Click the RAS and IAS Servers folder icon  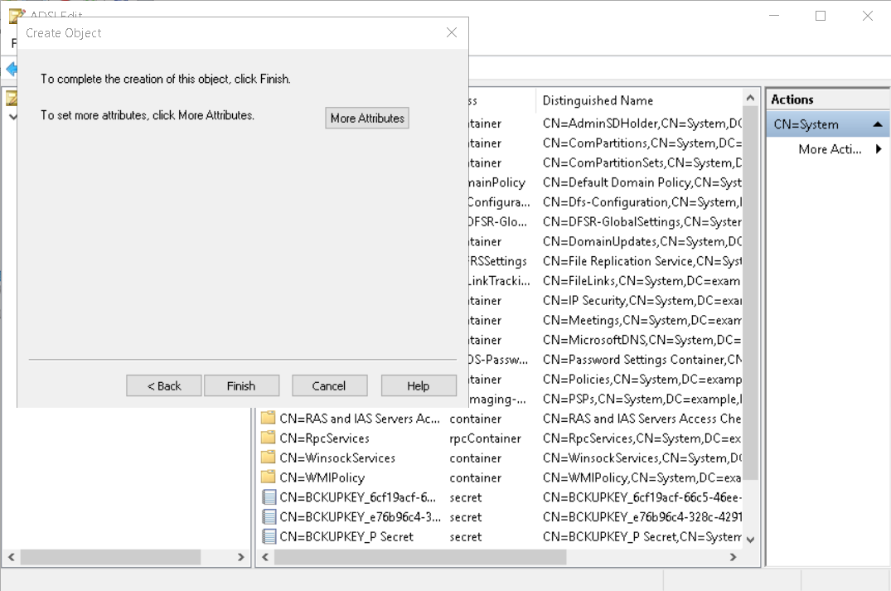tap(268, 418)
